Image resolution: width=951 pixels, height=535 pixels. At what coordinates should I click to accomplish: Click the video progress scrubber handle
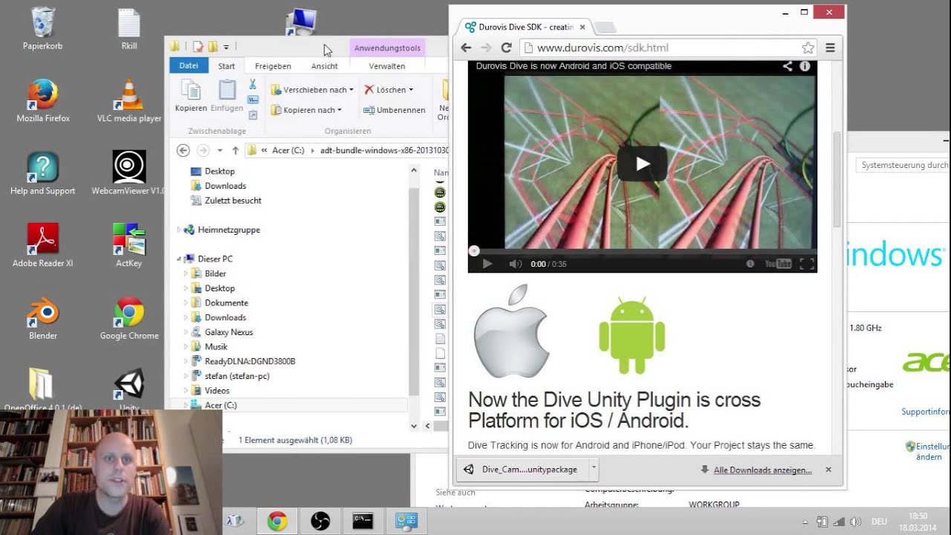pyautogui.click(x=474, y=251)
